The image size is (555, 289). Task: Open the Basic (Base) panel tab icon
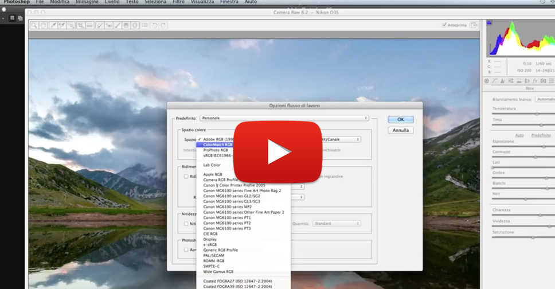click(487, 81)
